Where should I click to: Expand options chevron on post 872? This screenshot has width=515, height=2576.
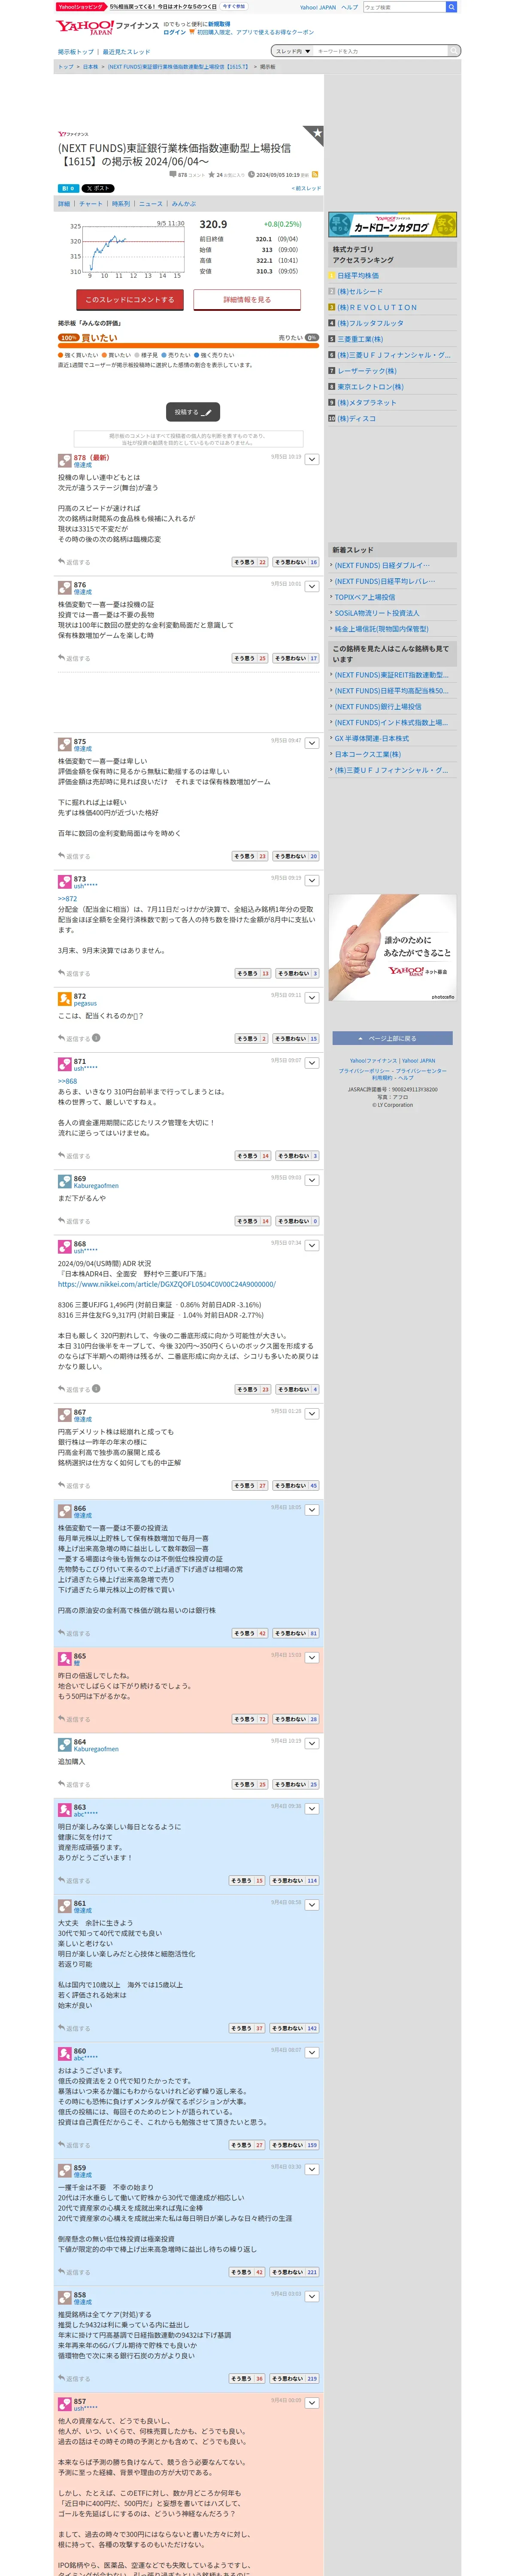tap(312, 998)
